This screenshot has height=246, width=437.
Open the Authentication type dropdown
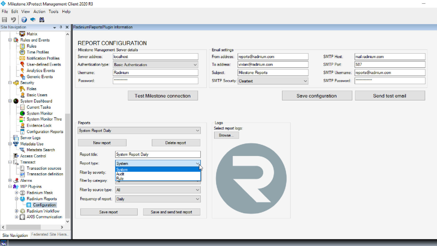(x=155, y=65)
